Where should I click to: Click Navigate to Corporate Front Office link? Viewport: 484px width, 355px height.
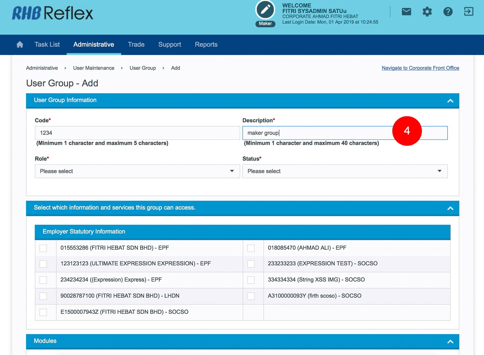click(x=420, y=68)
